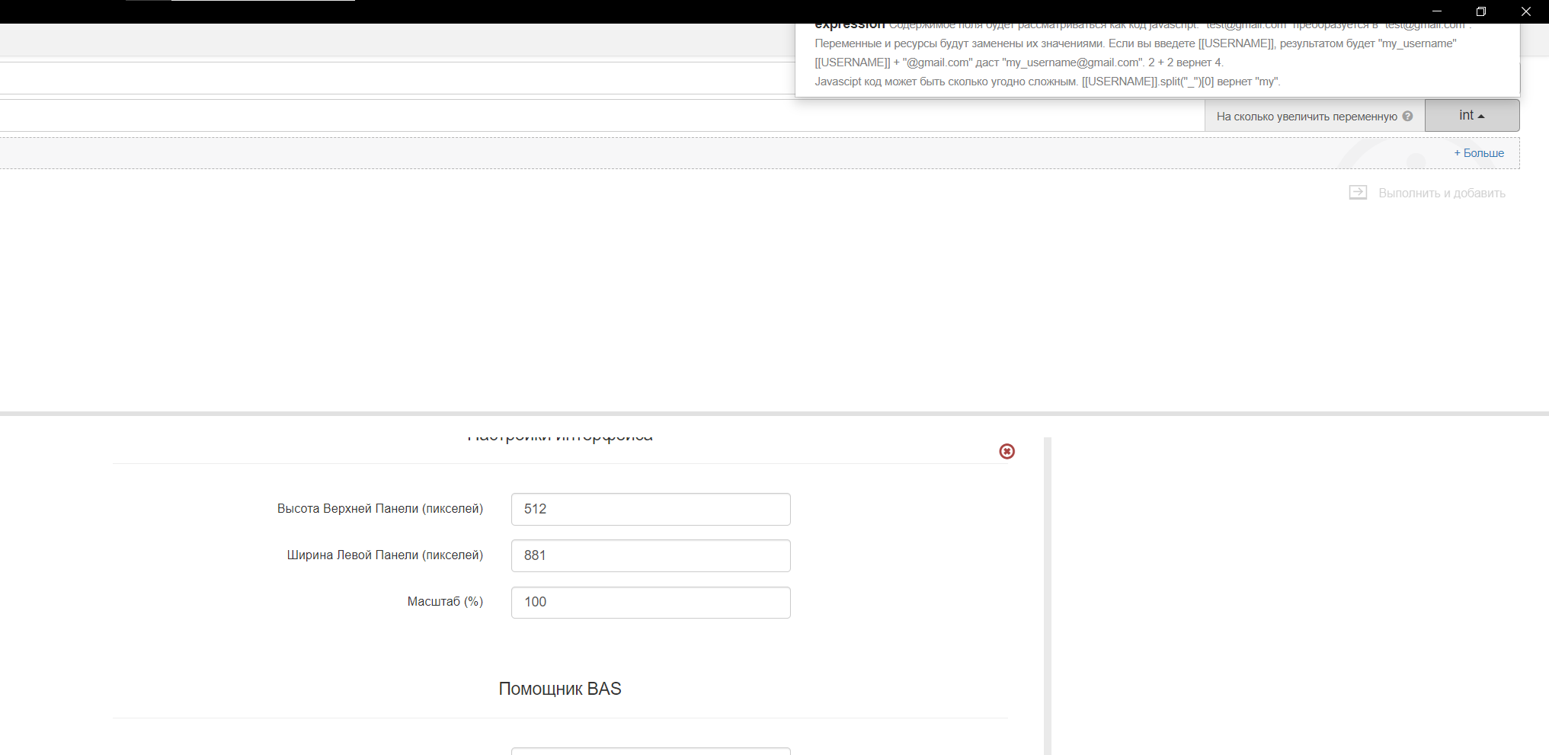1549x755 pixels.
Task: Click the "Помощник BAS" section title
Action: click(561, 688)
